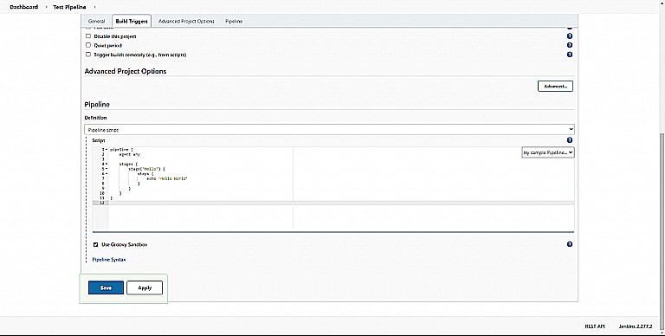Click the Save button
This screenshot has width=665, height=336.
coord(106,288)
